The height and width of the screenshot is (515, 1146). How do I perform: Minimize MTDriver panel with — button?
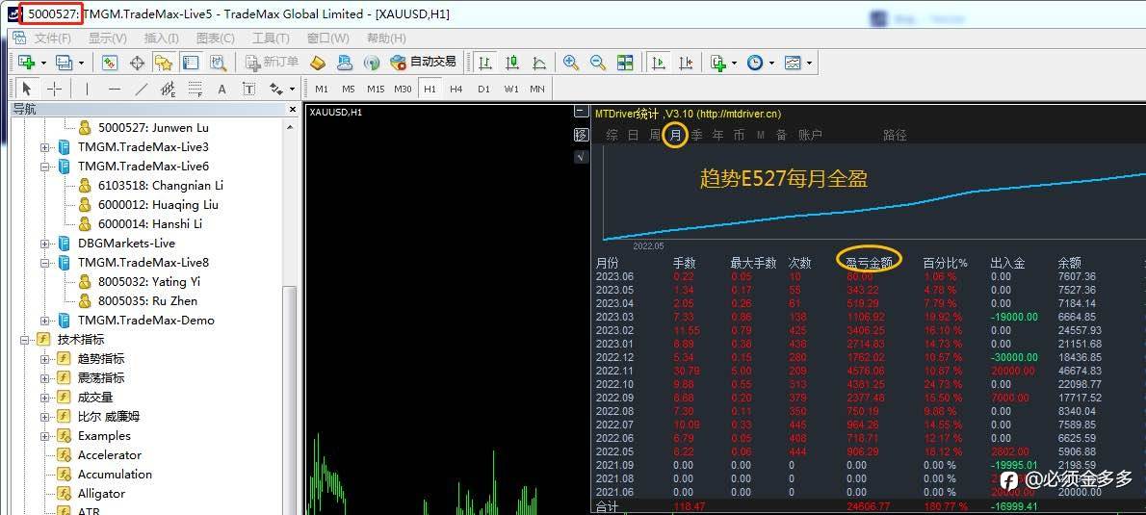pos(581,112)
